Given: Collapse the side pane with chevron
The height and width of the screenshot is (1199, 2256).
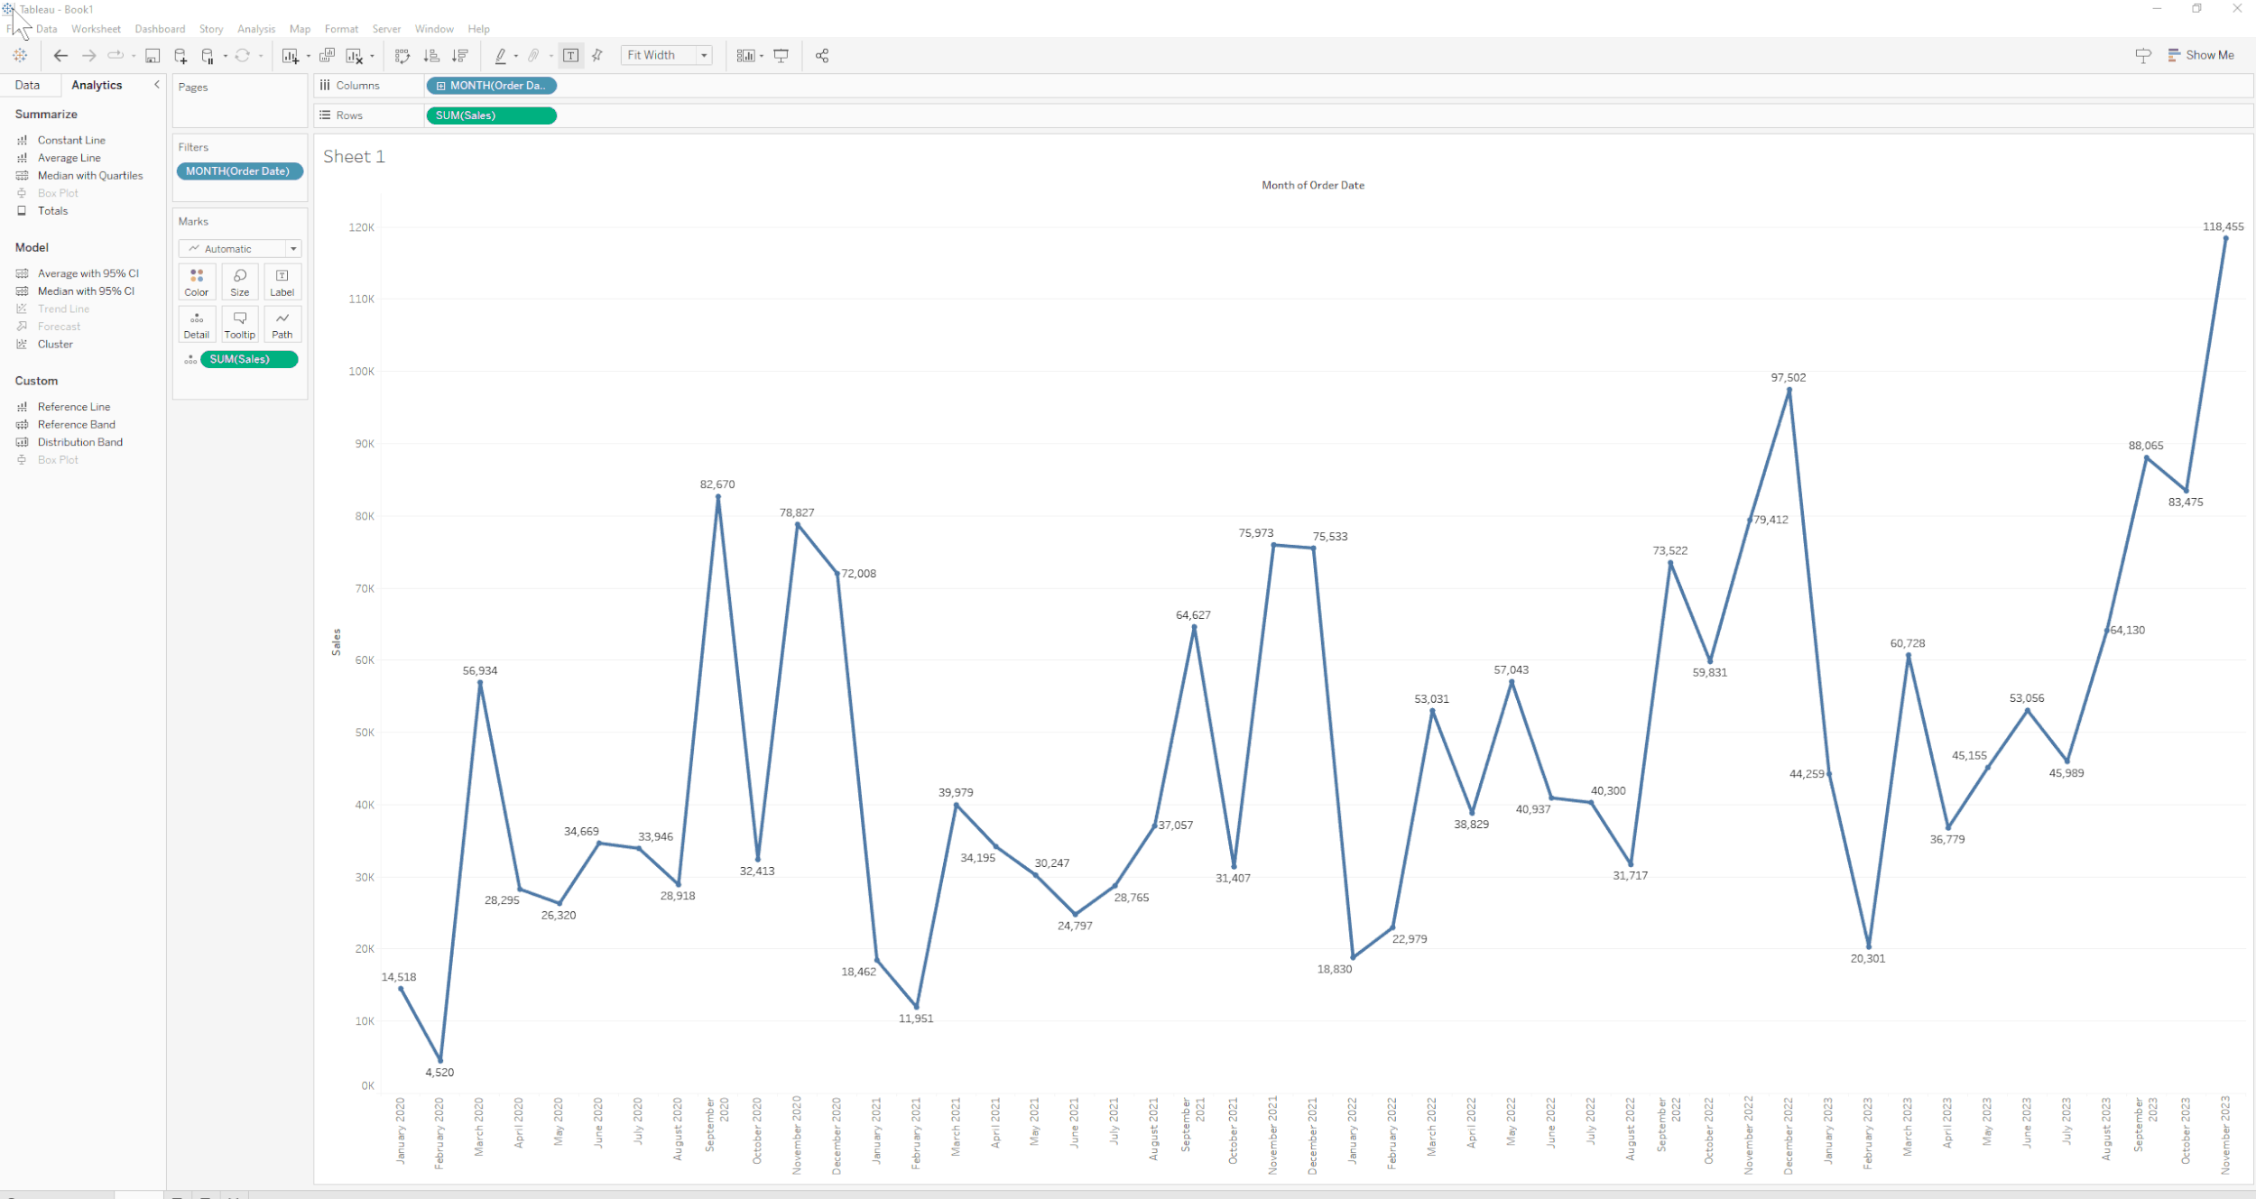Looking at the screenshot, I should 156,85.
